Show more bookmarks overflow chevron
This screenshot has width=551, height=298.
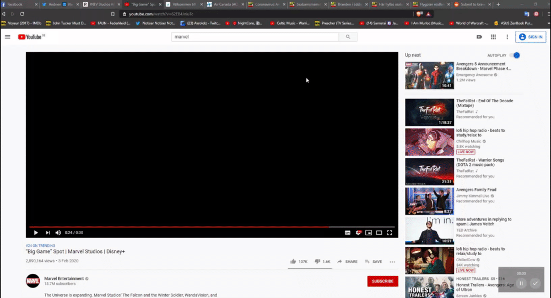pos(549,24)
